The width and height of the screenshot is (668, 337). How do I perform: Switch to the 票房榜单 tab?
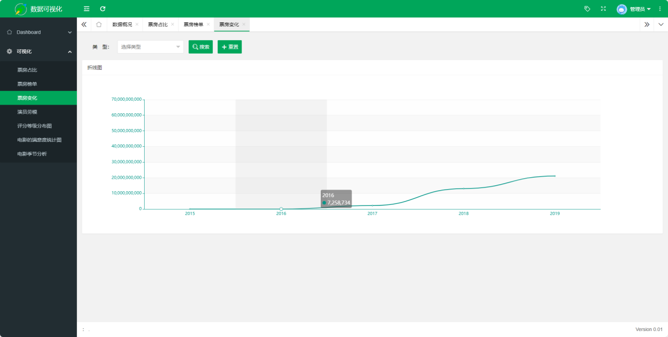click(193, 24)
